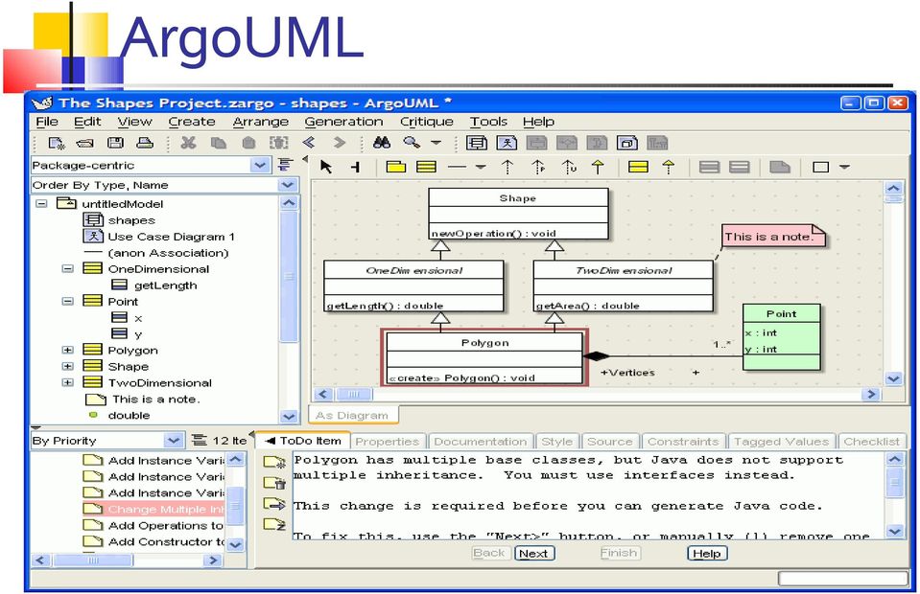Switch to the Properties tab
920x594 pixels.
click(388, 442)
